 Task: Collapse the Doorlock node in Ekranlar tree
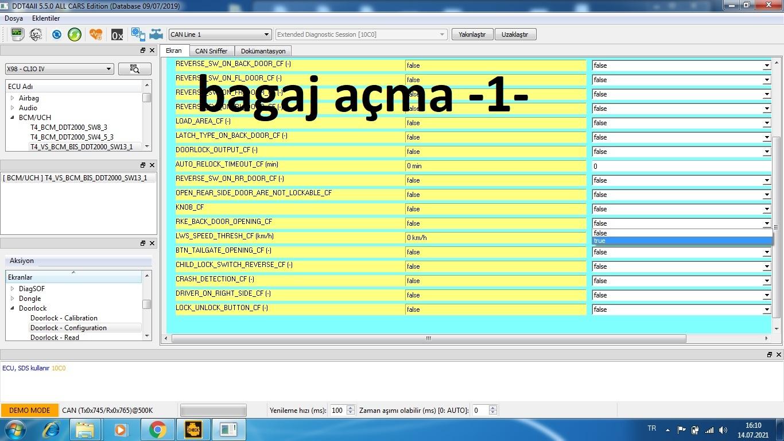pyautogui.click(x=12, y=308)
